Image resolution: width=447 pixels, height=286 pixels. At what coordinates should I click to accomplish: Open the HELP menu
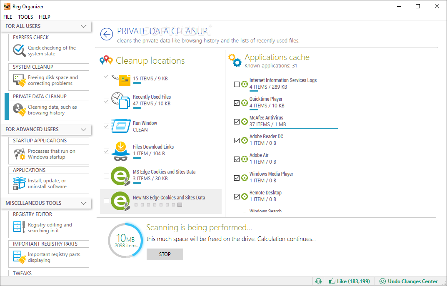click(x=45, y=17)
